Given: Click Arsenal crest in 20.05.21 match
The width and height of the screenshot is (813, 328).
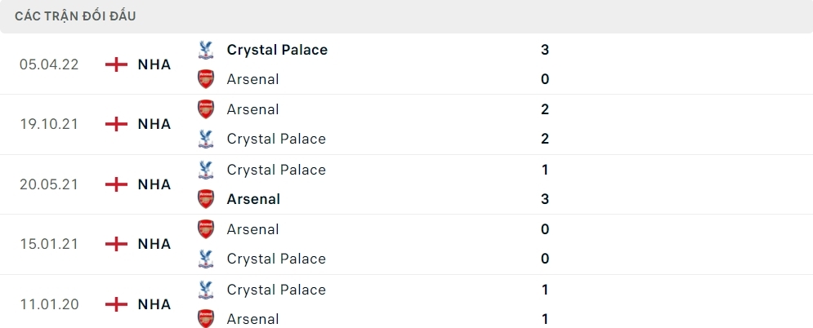Looking at the screenshot, I should 206,199.
